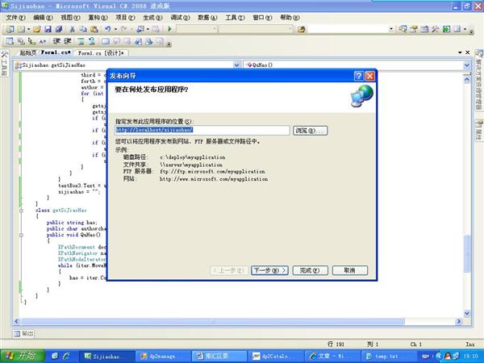484x363 pixels.
Task: Click the 输出 (Output) panel tab
Action: click(23, 333)
